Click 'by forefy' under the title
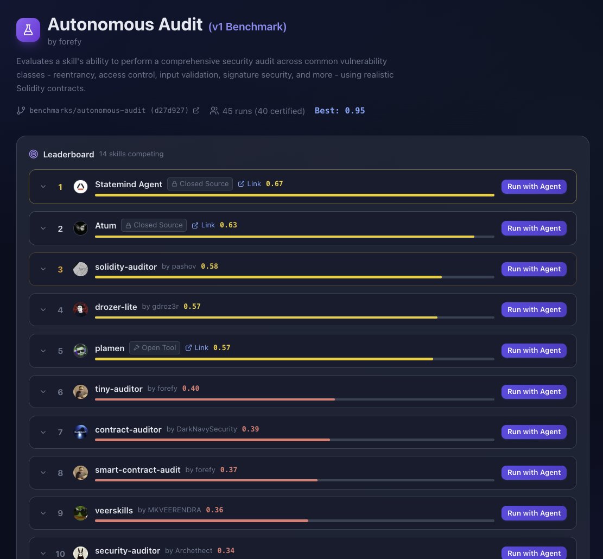The width and height of the screenshot is (603, 559). click(64, 42)
